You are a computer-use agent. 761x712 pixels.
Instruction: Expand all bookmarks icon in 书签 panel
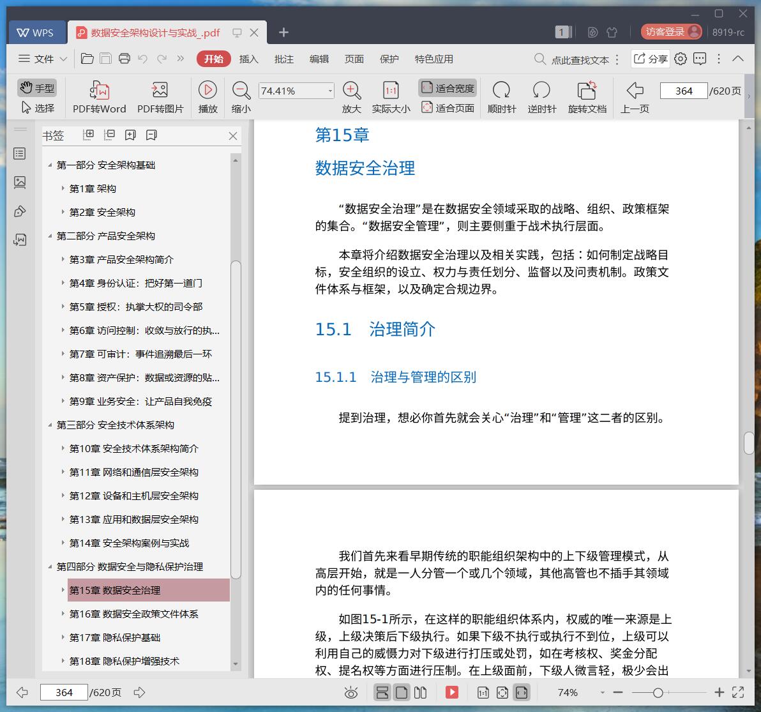point(88,135)
